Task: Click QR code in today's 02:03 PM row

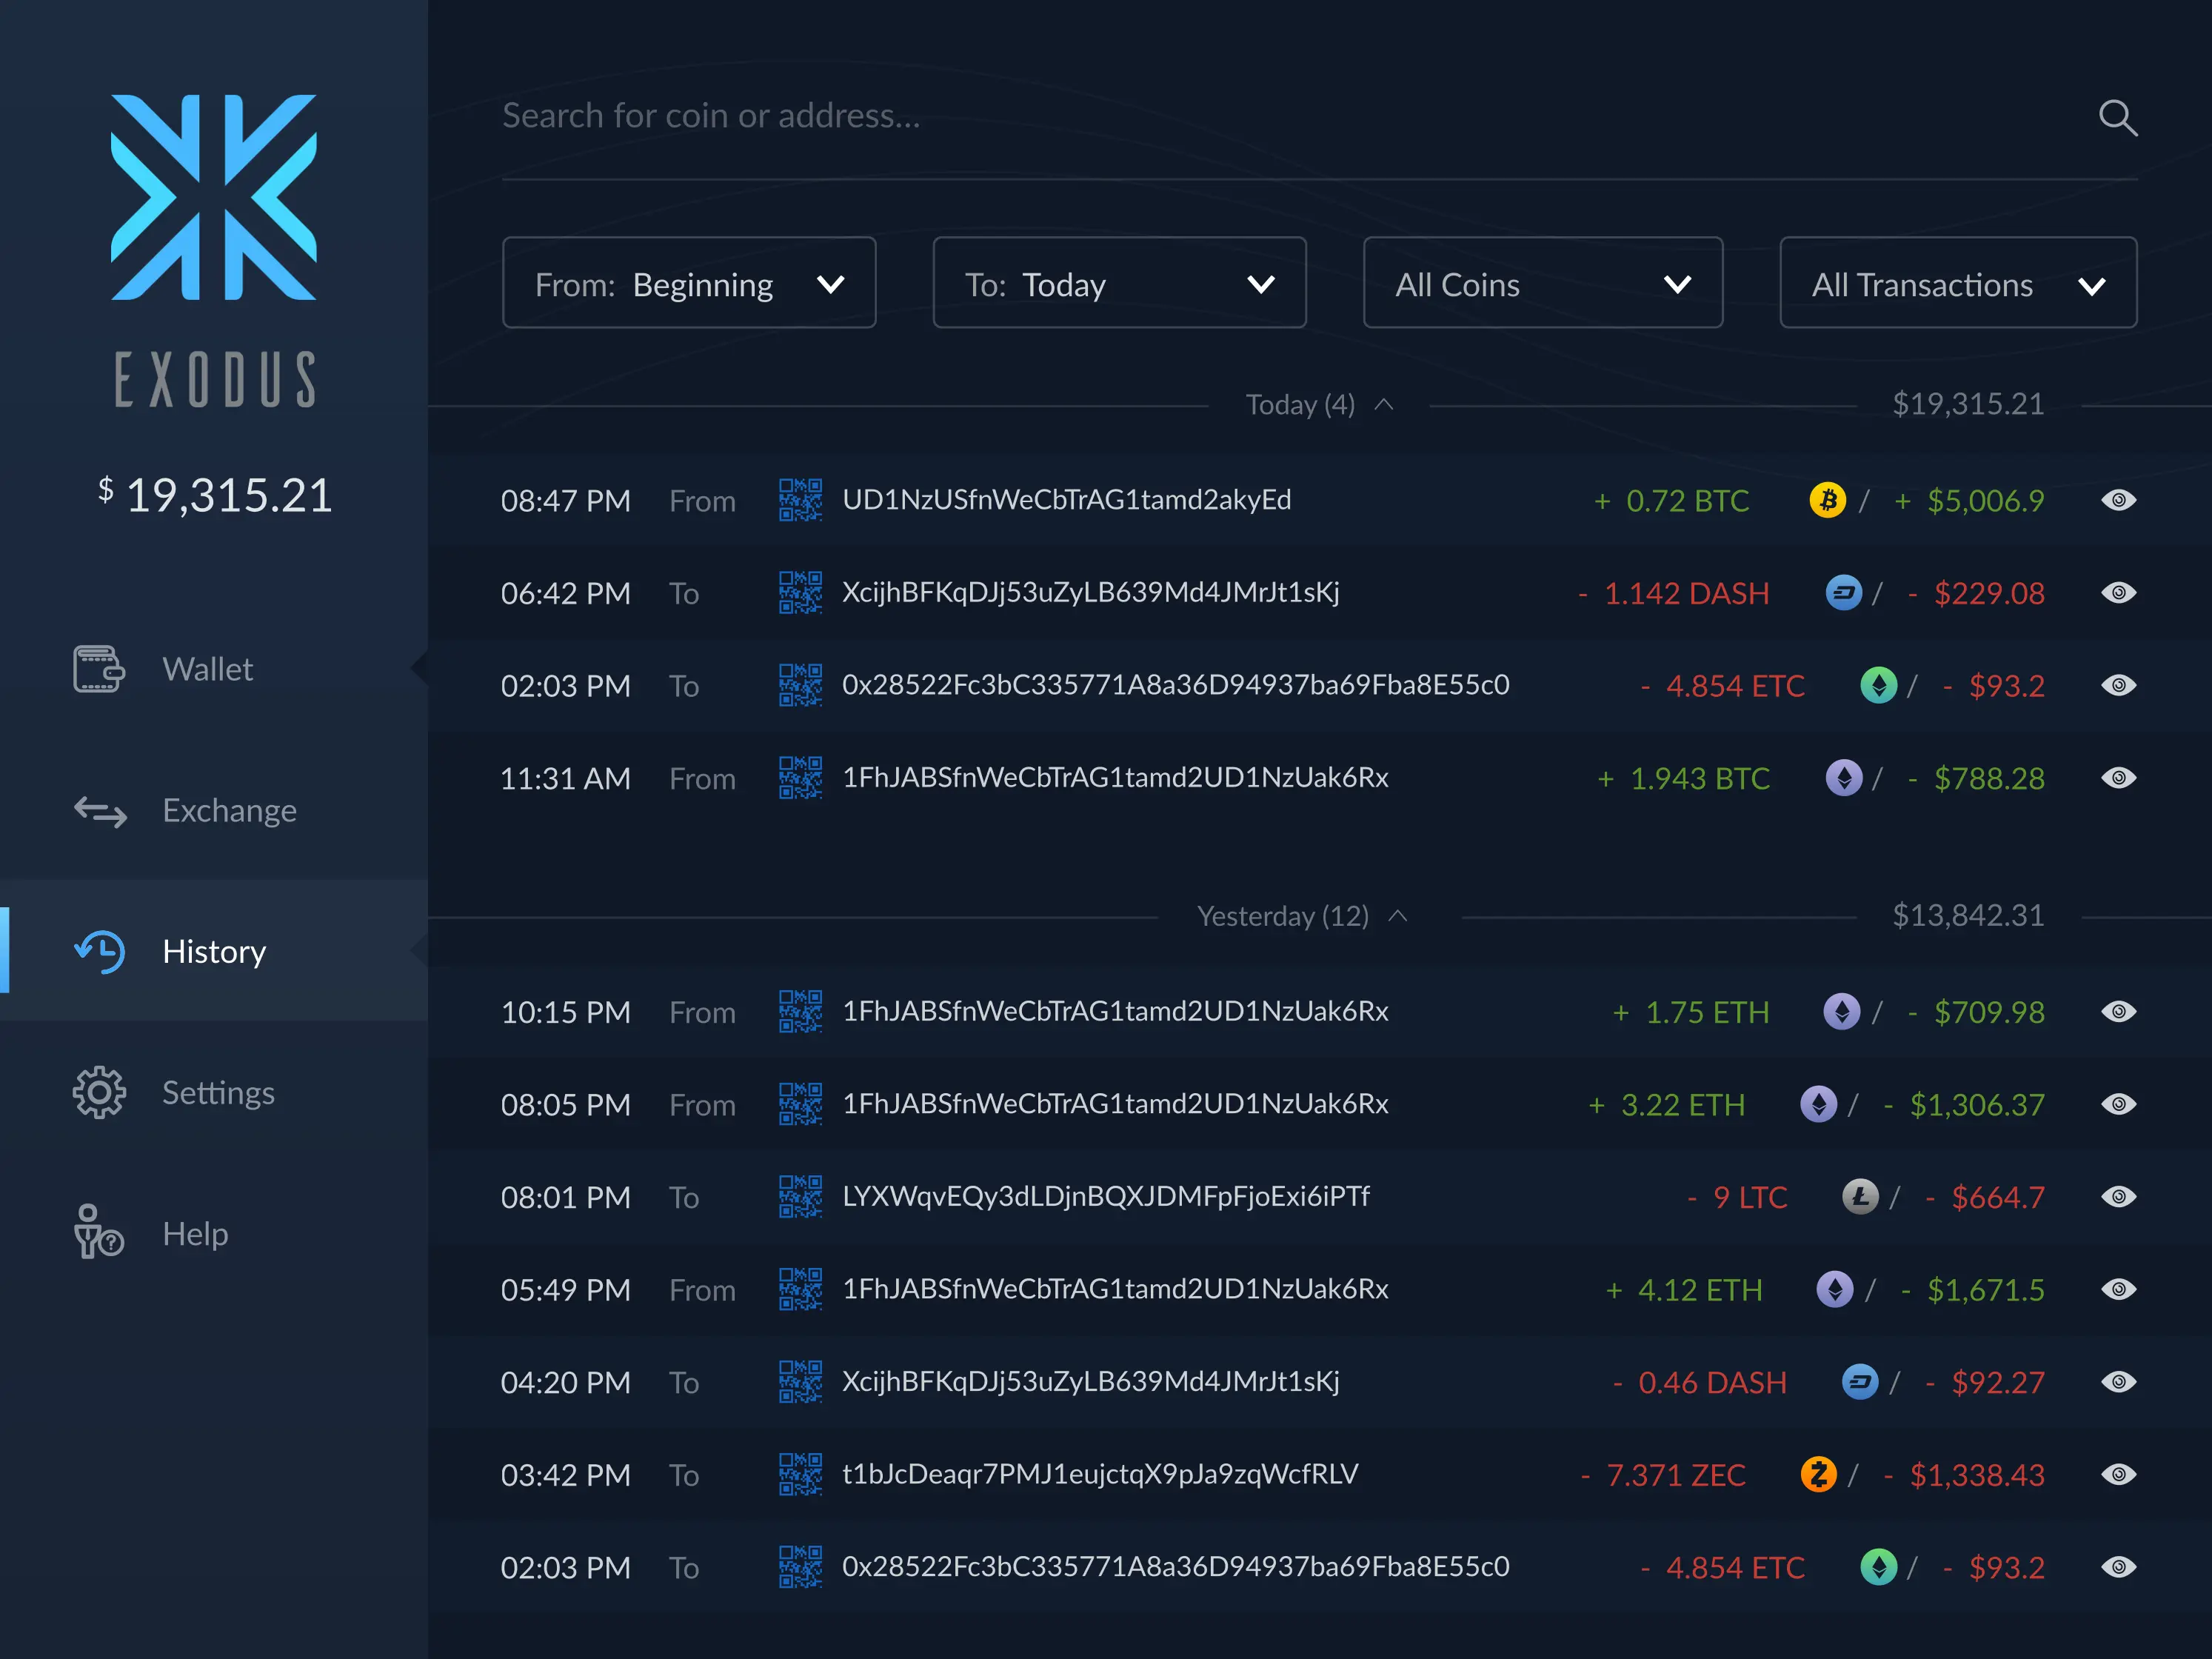Action: point(800,685)
